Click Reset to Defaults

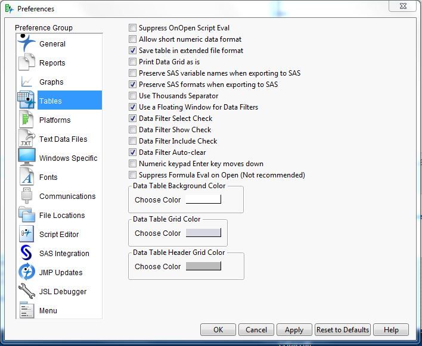343,329
